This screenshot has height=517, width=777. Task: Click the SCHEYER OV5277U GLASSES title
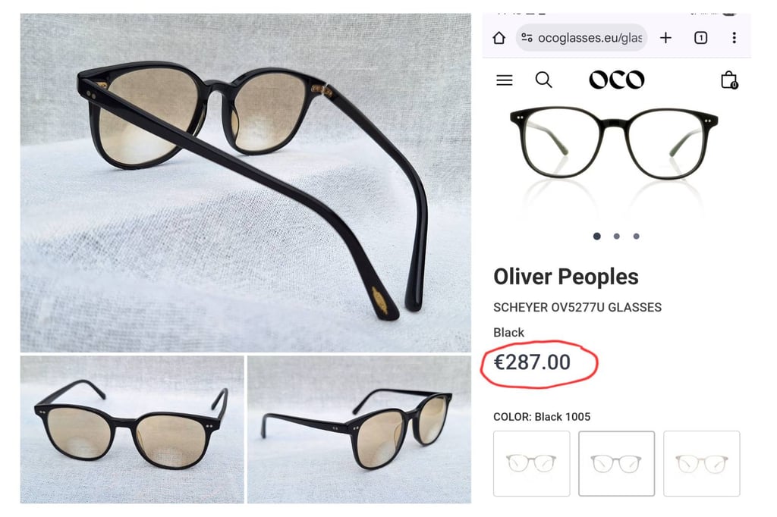[577, 308]
